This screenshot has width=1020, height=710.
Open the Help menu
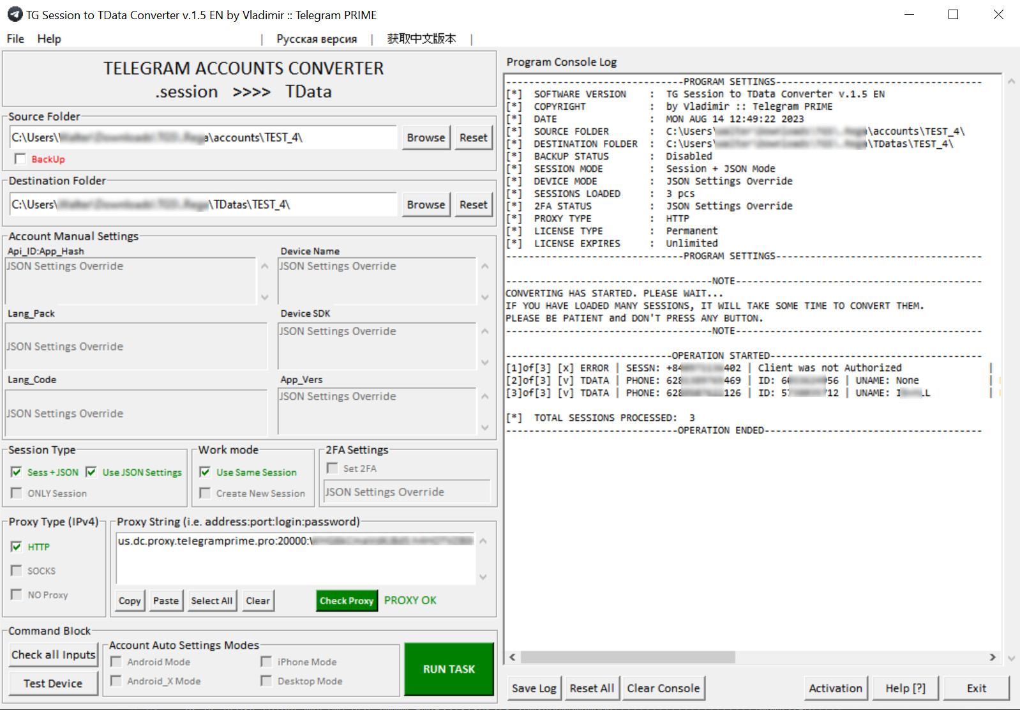pos(49,39)
